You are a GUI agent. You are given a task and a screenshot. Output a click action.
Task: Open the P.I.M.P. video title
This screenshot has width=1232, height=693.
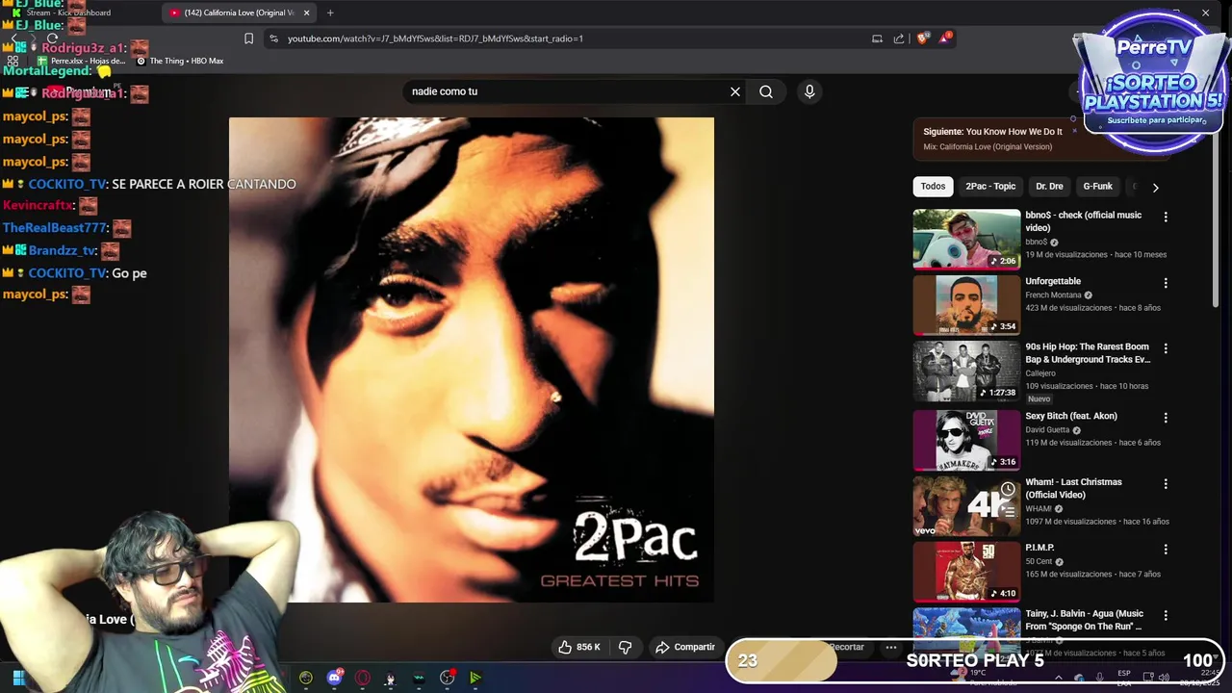1039,548
